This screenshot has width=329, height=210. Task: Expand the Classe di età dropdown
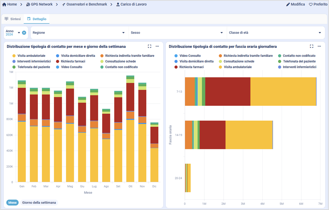point(274,33)
